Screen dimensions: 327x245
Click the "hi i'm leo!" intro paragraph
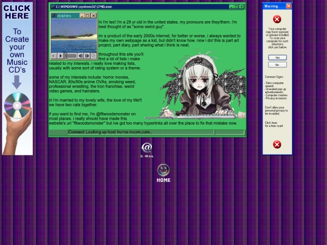168,24
